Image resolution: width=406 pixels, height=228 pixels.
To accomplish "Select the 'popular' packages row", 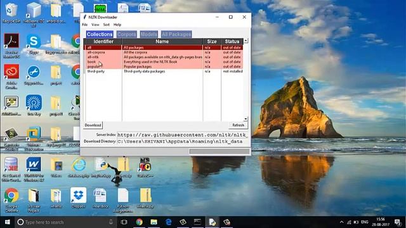I will click(x=164, y=66).
